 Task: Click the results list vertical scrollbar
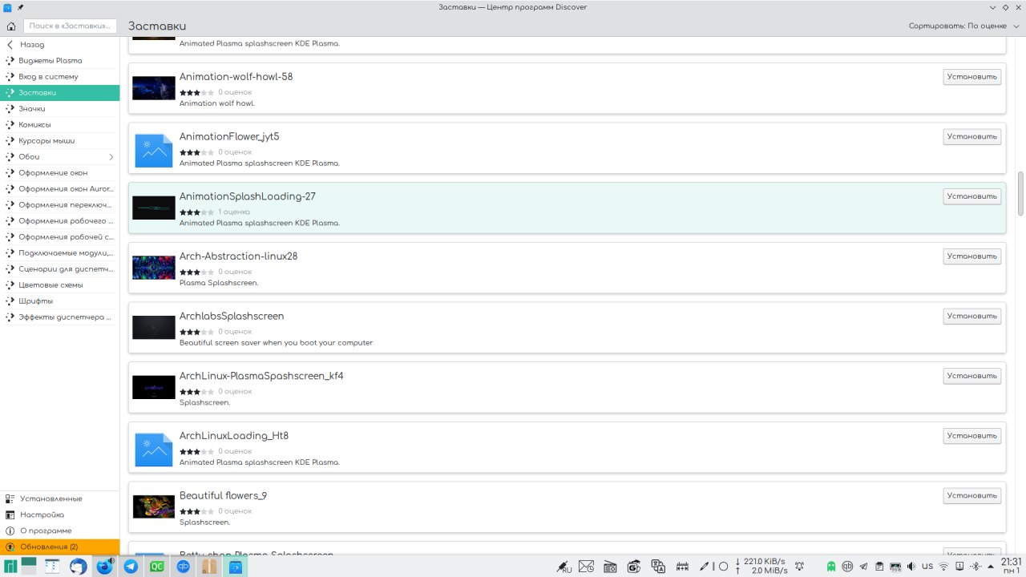click(x=1021, y=193)
